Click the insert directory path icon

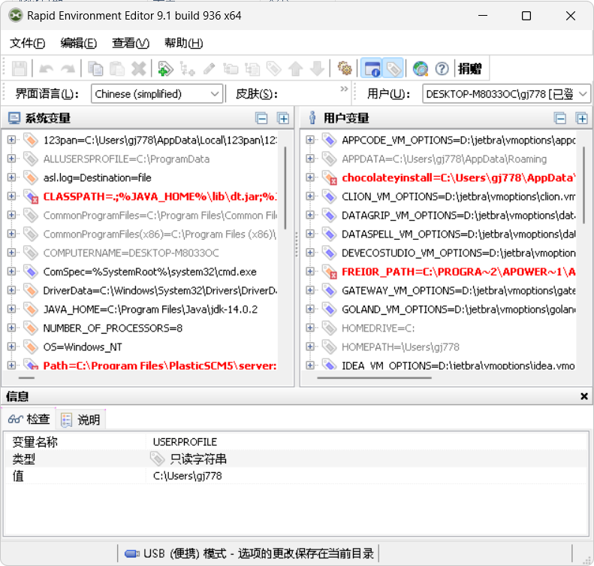coord(231,68)
